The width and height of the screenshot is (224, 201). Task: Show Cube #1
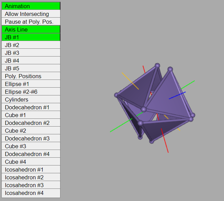coord(31,115)
